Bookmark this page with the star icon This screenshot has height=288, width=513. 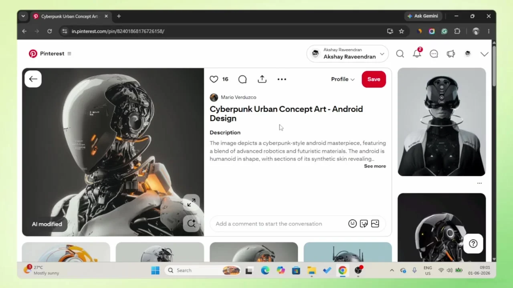[401, 31]
